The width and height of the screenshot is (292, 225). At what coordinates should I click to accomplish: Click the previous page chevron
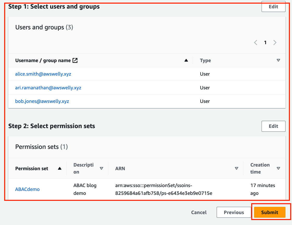pos(255,42)
